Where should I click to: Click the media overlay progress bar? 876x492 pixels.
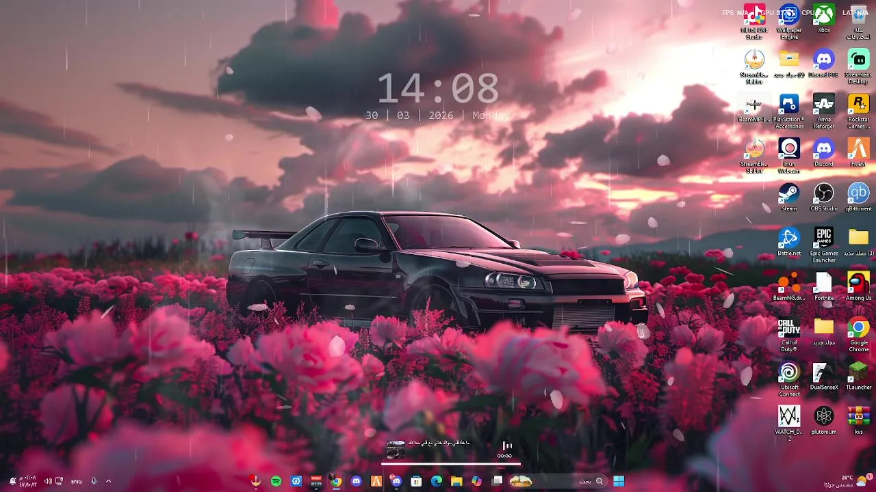(x=450, y=464)
